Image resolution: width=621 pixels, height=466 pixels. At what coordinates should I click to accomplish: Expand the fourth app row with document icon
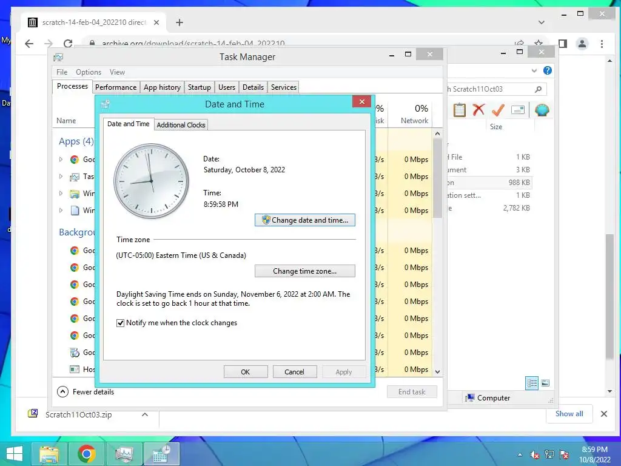pos(61,211)
